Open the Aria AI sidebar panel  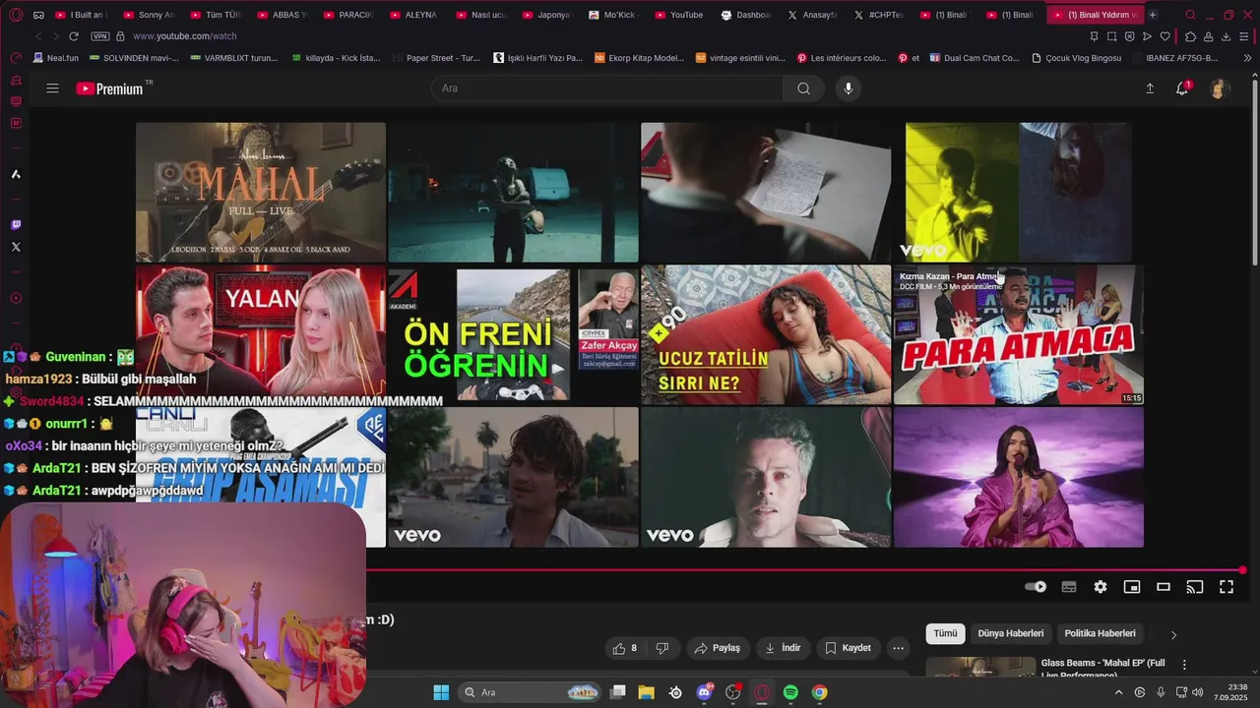click(x=16, y=174)
